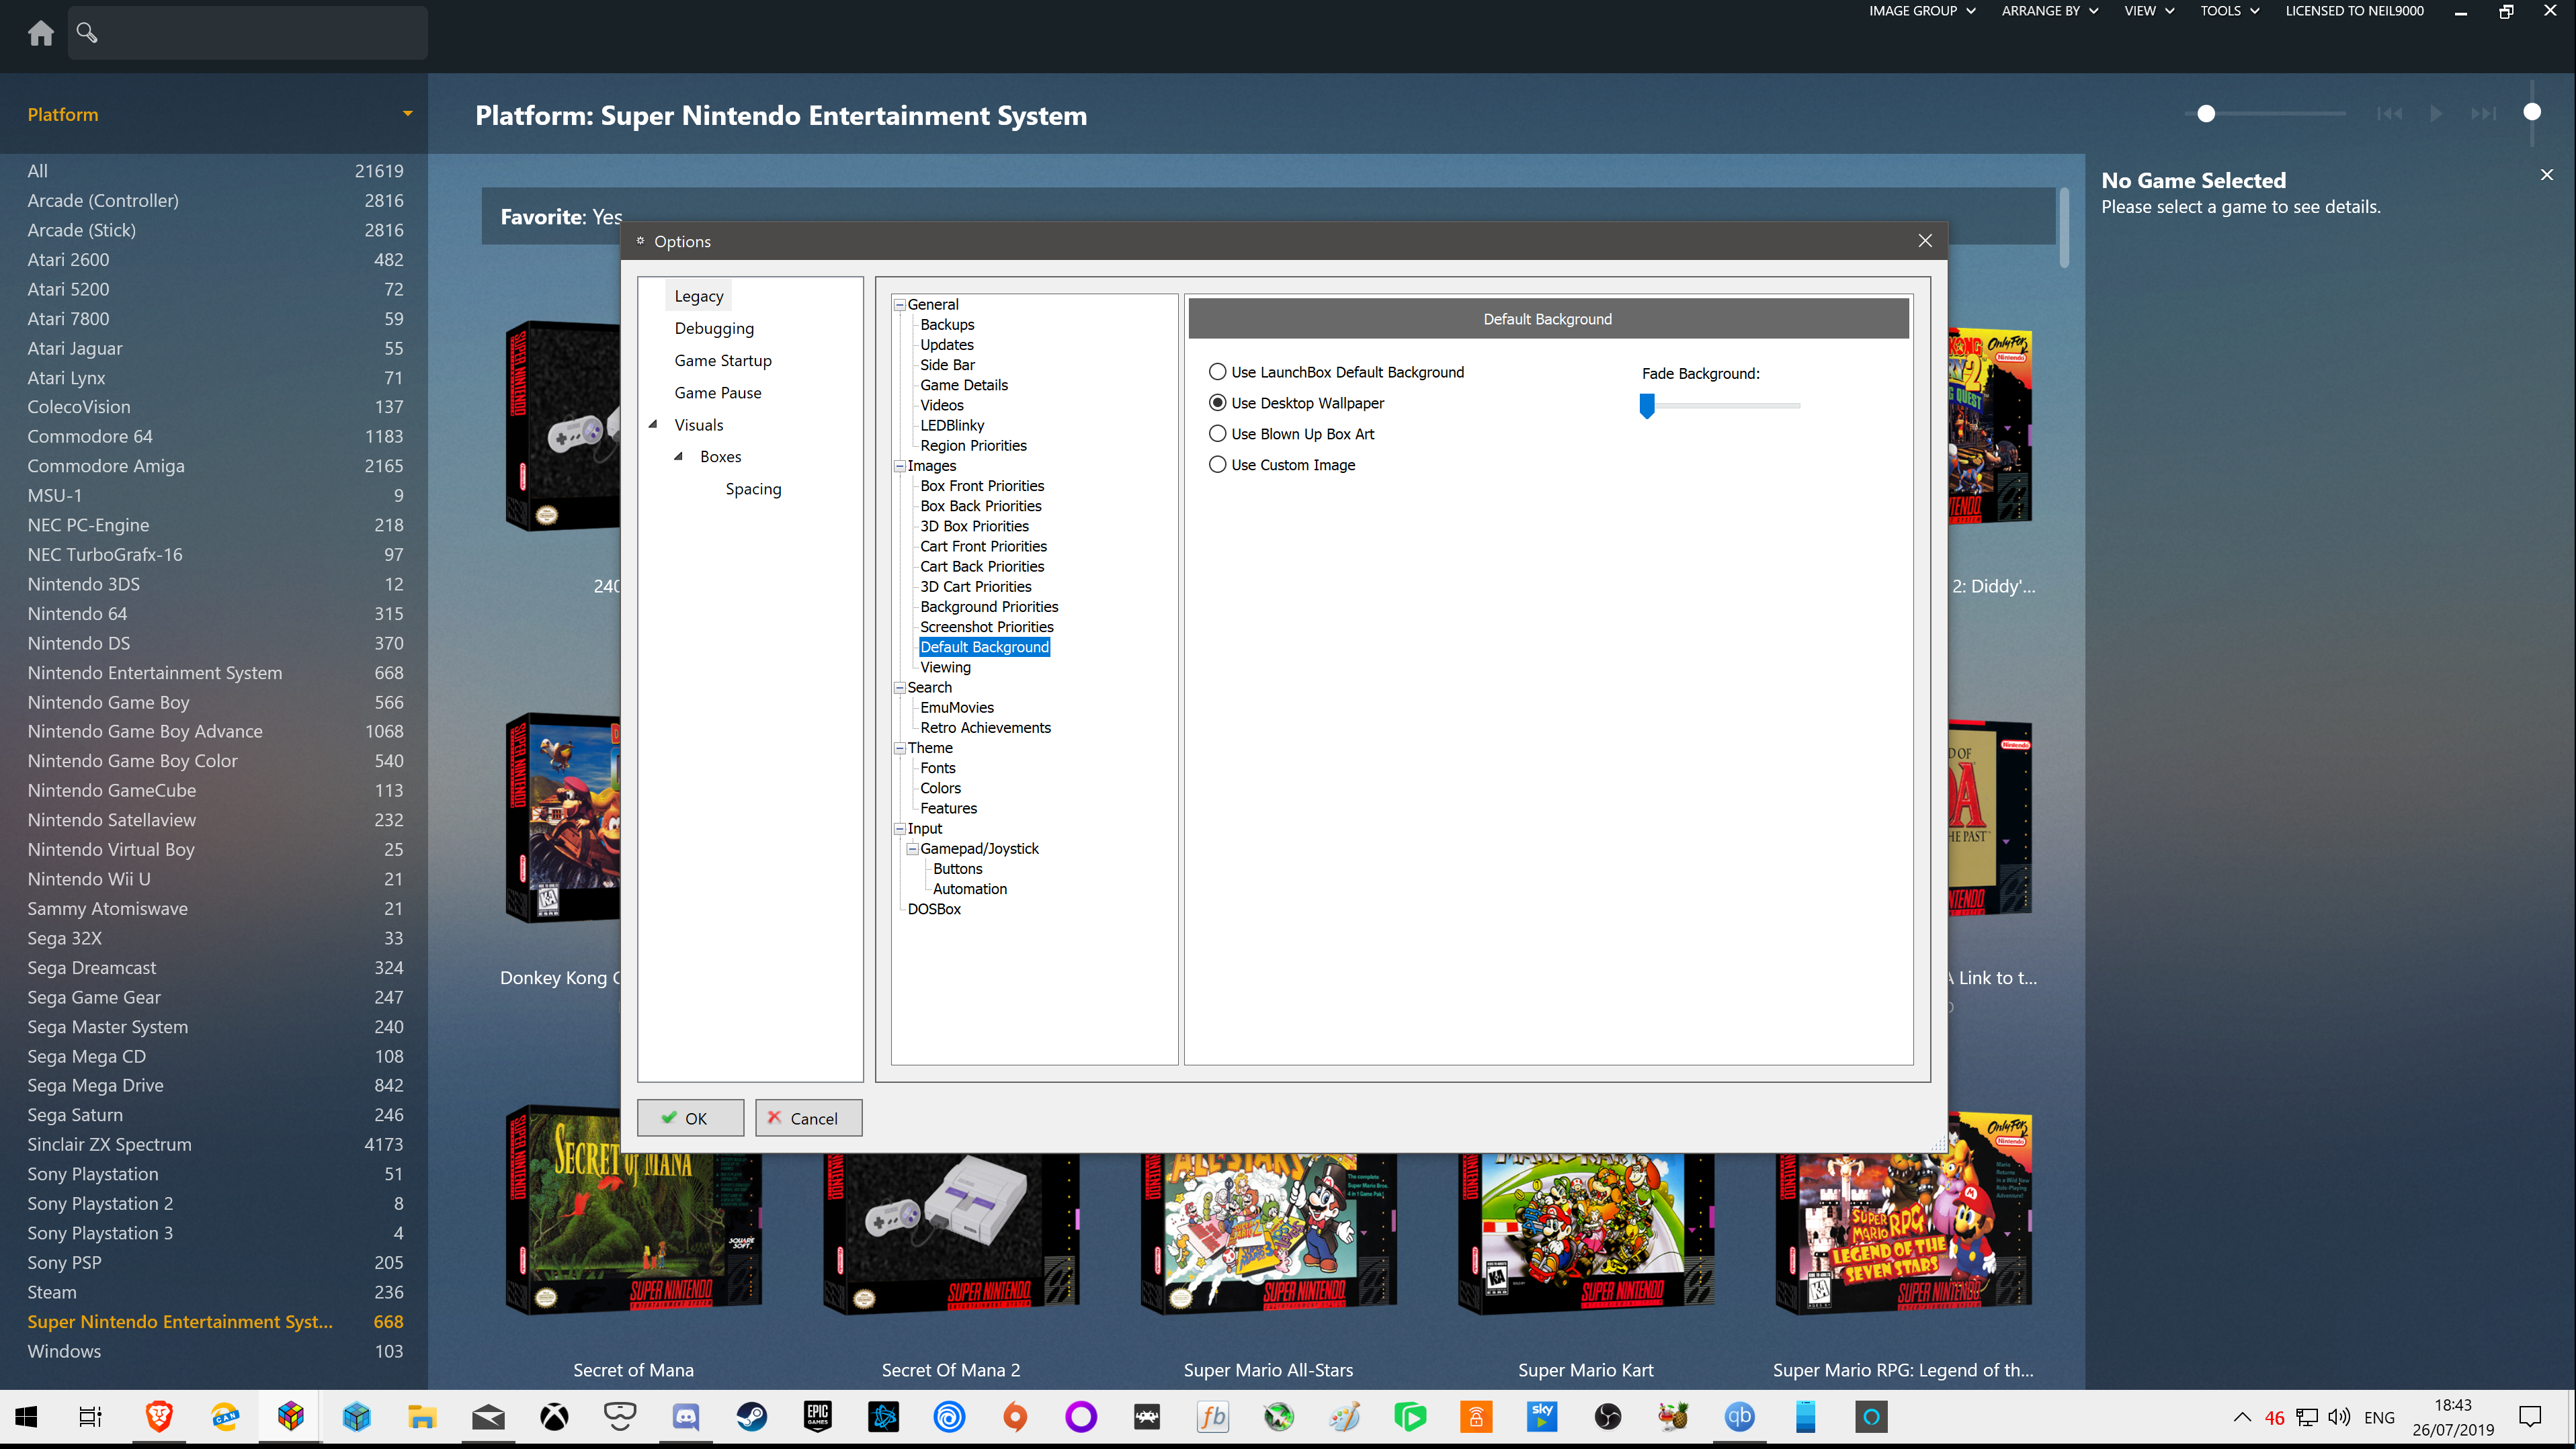Click the next track playback icon

(2483, 114)
